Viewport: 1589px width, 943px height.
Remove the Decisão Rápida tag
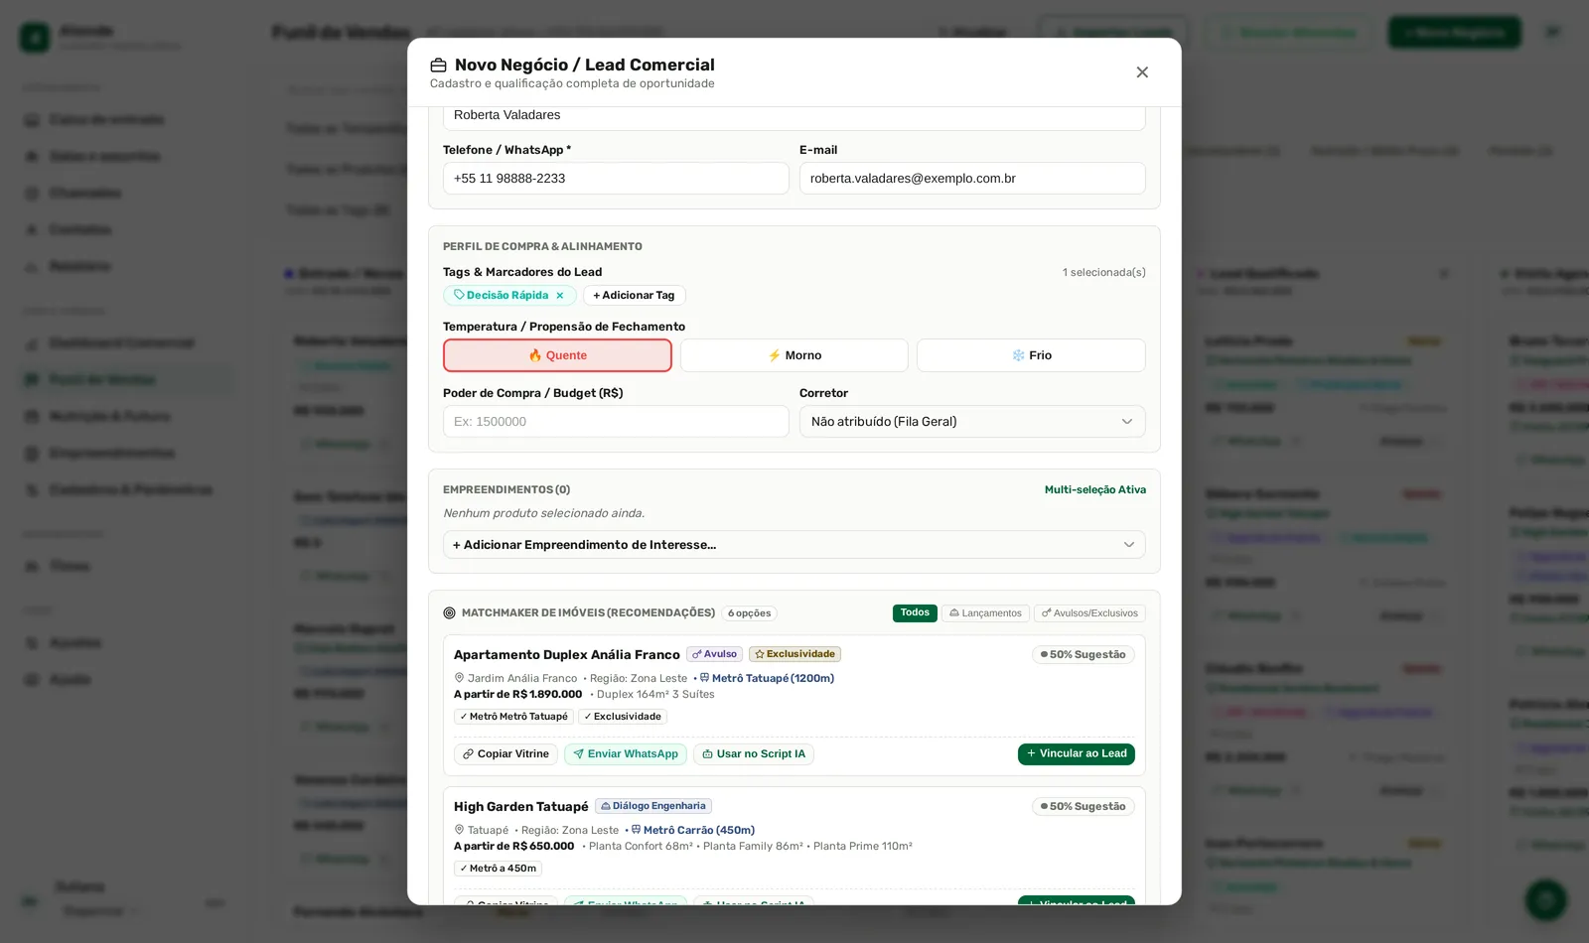coord(560,296)
